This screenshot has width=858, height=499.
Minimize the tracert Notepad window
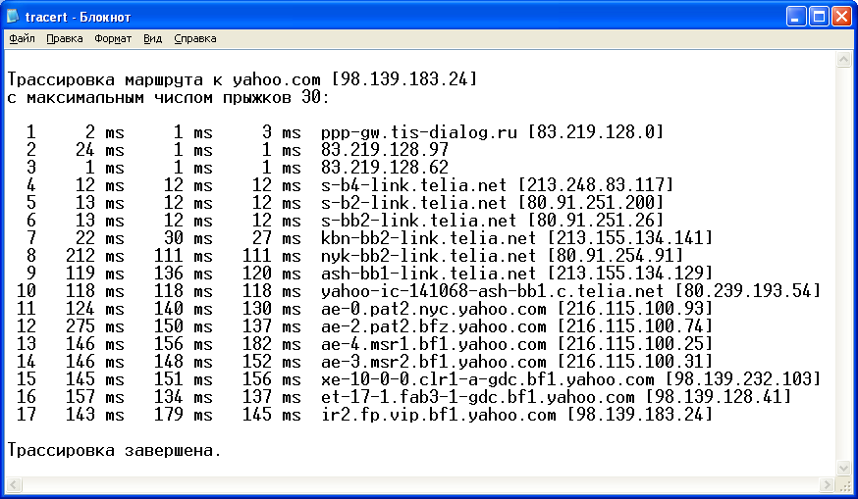tap(796, 17)
